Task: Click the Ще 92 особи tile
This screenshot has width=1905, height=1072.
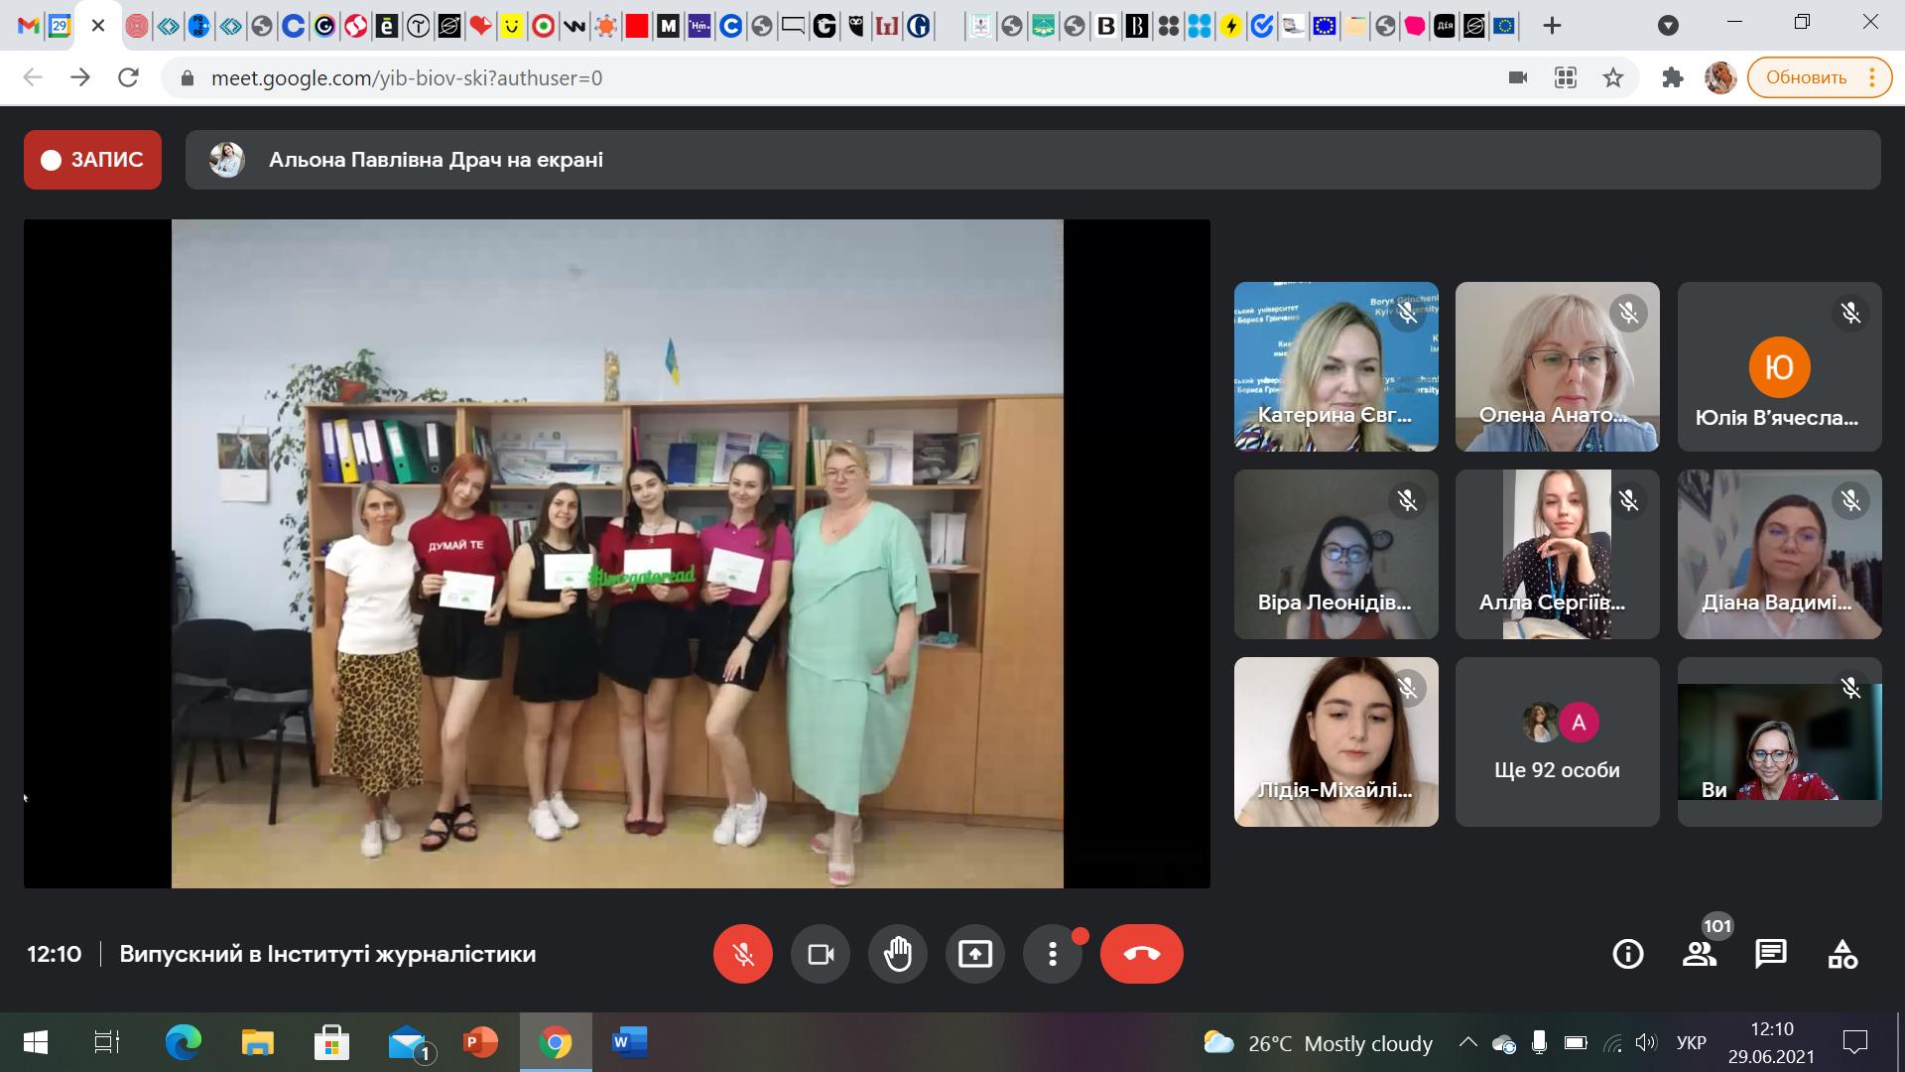Action: (x=1557, y=741)
